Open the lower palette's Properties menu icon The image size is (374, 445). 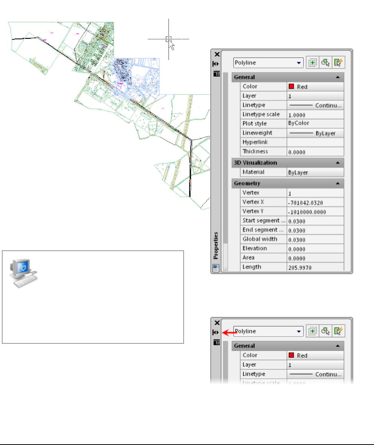click(x=216, y=343)
